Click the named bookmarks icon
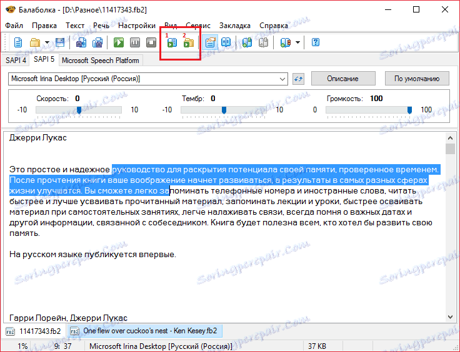Viewport: 460px width, 352px height. coord(286,42)
